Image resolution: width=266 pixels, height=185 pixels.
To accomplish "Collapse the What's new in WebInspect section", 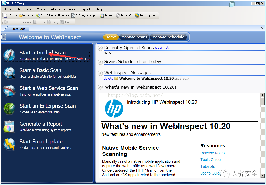I will click(100, 87).
